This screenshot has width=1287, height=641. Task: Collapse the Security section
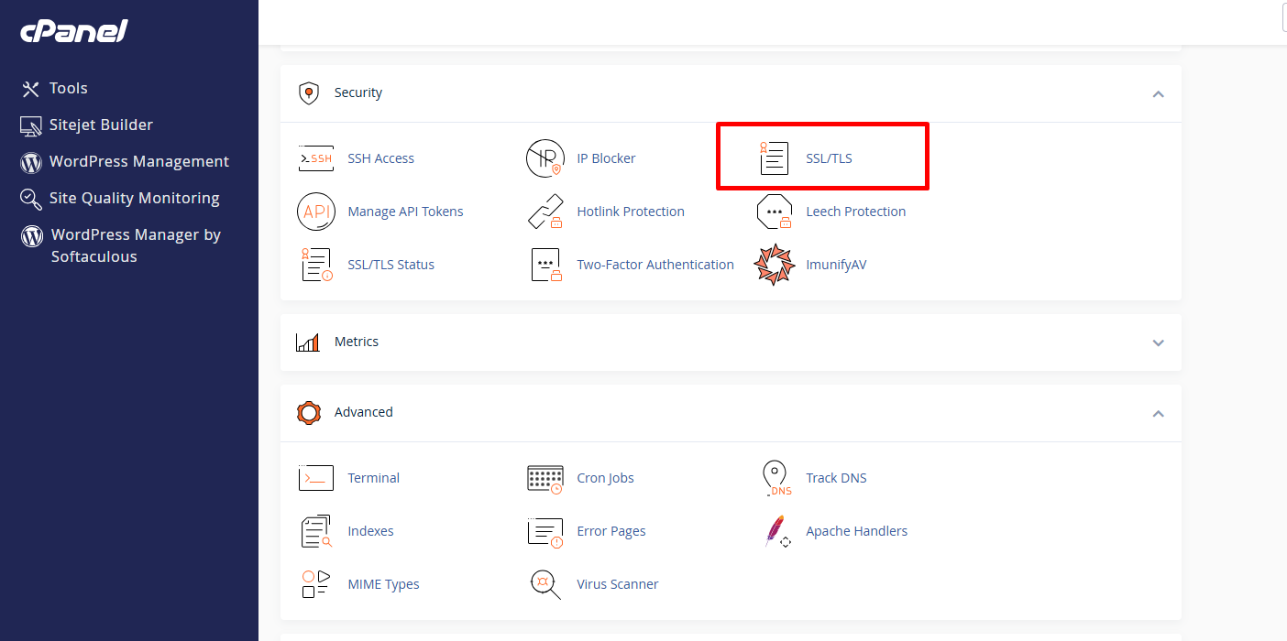pyautogui.click(x=1159, y=94)
